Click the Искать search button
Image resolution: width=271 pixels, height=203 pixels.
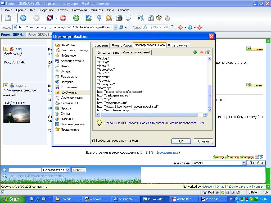(78, 170)
